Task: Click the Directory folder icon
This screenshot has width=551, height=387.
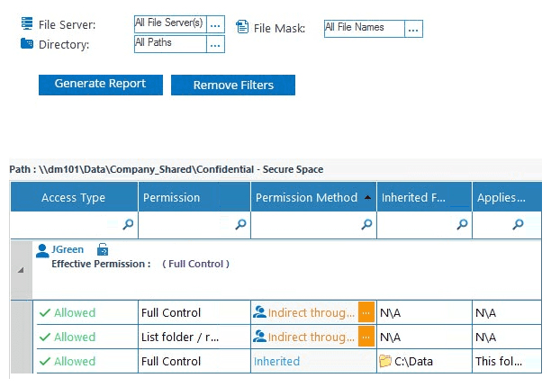Action: 27,43
